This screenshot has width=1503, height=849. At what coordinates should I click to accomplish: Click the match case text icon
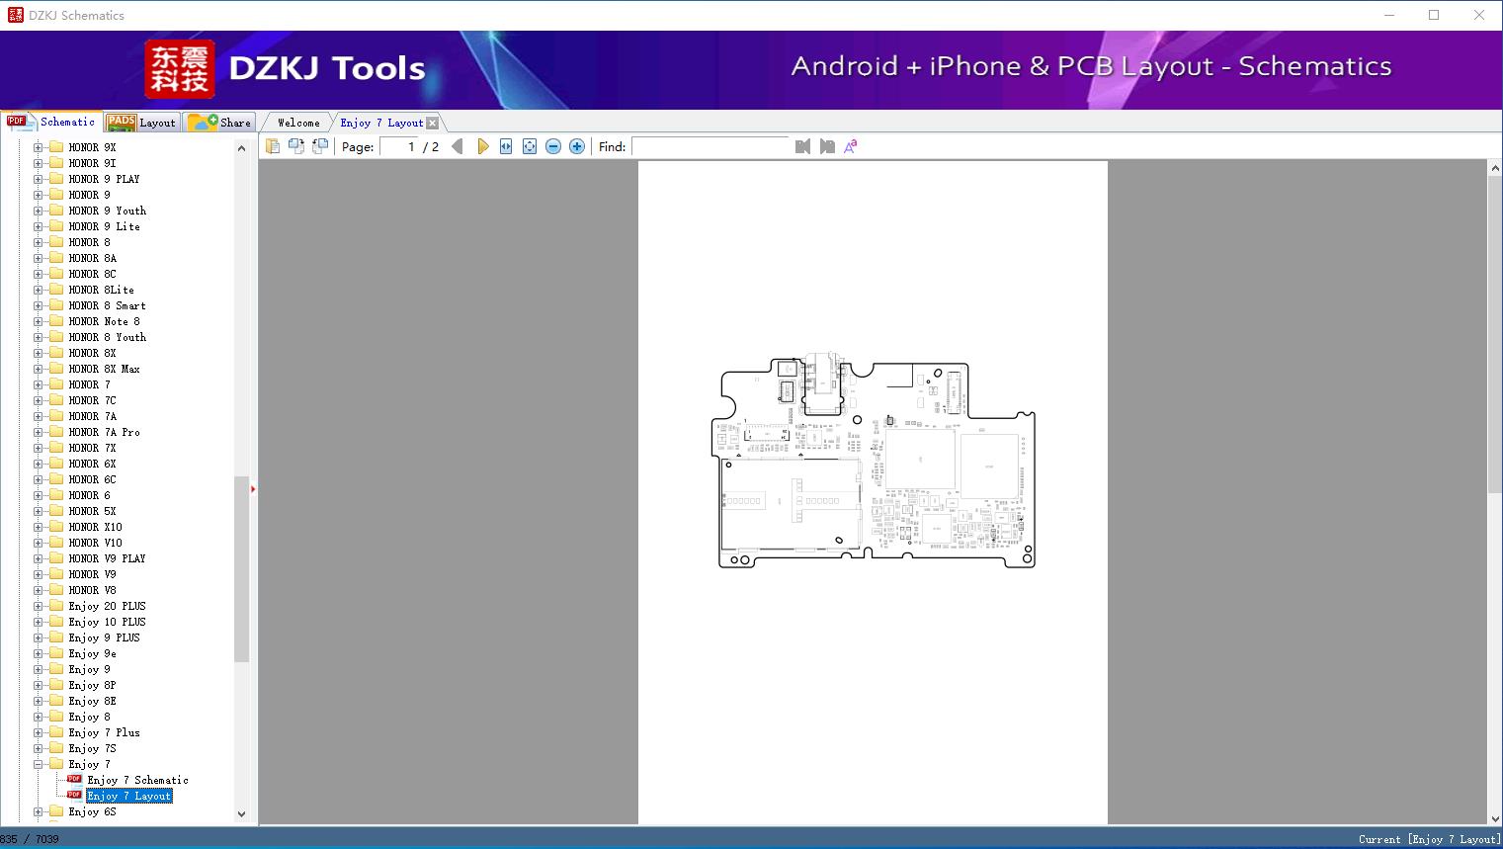tap(851, 146)
